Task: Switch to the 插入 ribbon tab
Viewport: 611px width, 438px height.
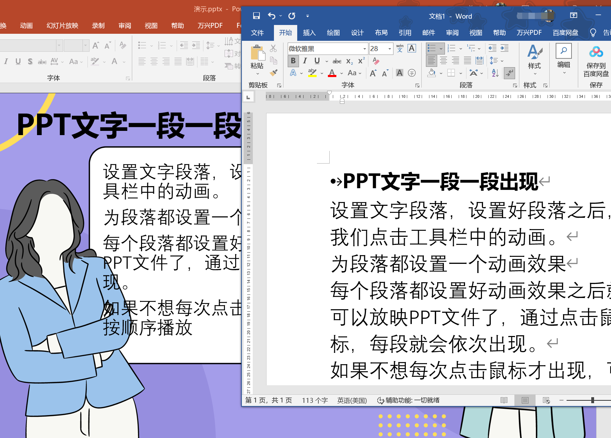Action: click(x=309, y=32)
